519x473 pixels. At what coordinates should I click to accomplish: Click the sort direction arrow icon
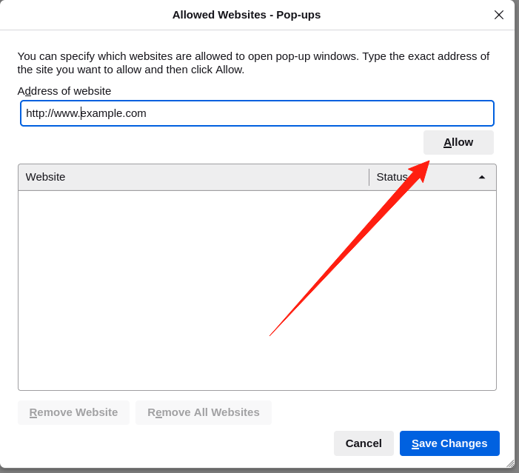click(x=481, y=177)
